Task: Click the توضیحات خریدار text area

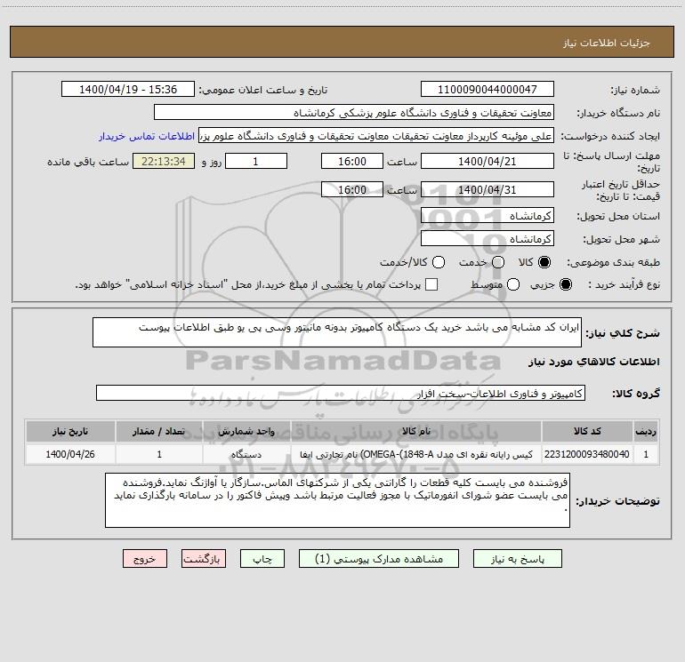Action: pyautogui.click(x=337, y=500)
